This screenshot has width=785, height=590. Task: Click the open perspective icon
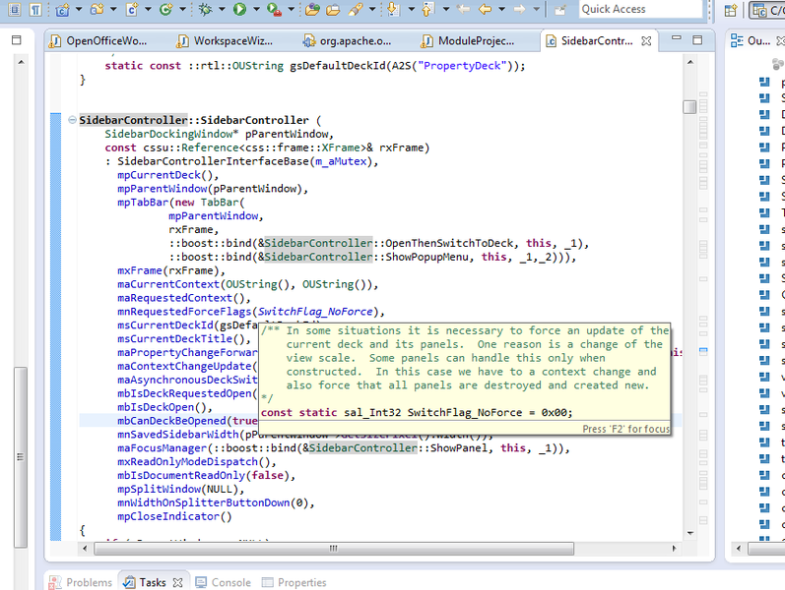(x=731, y=10)
